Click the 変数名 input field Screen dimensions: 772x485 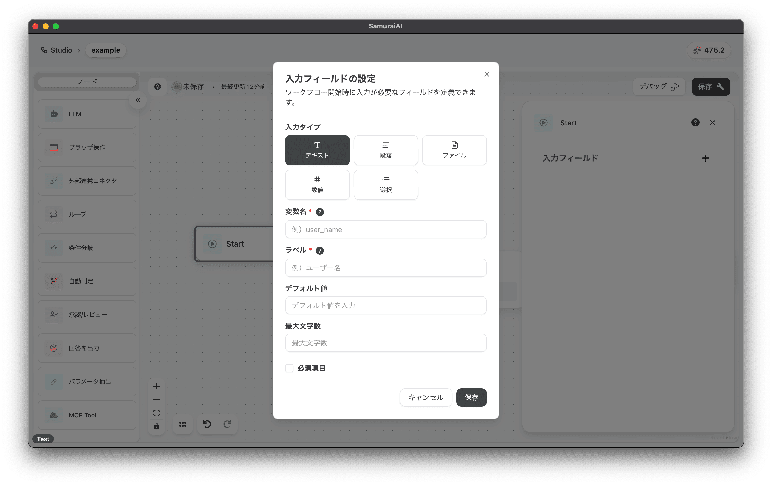tap(386, 229)
